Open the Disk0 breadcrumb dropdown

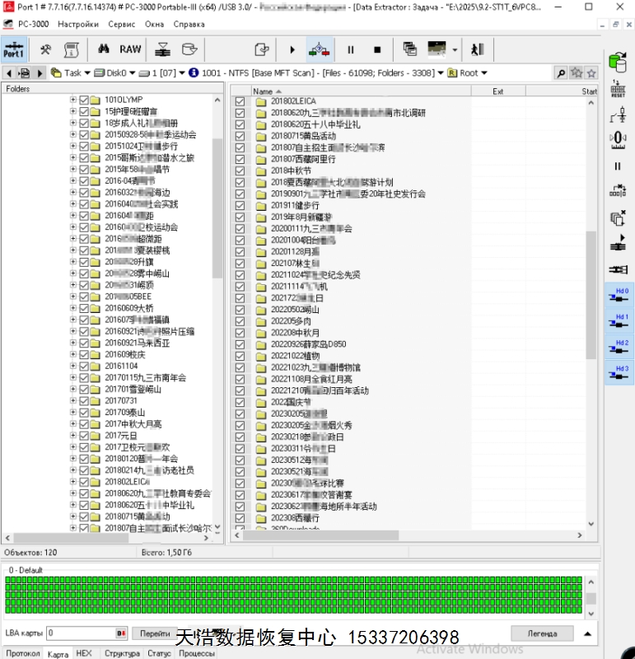114,72
